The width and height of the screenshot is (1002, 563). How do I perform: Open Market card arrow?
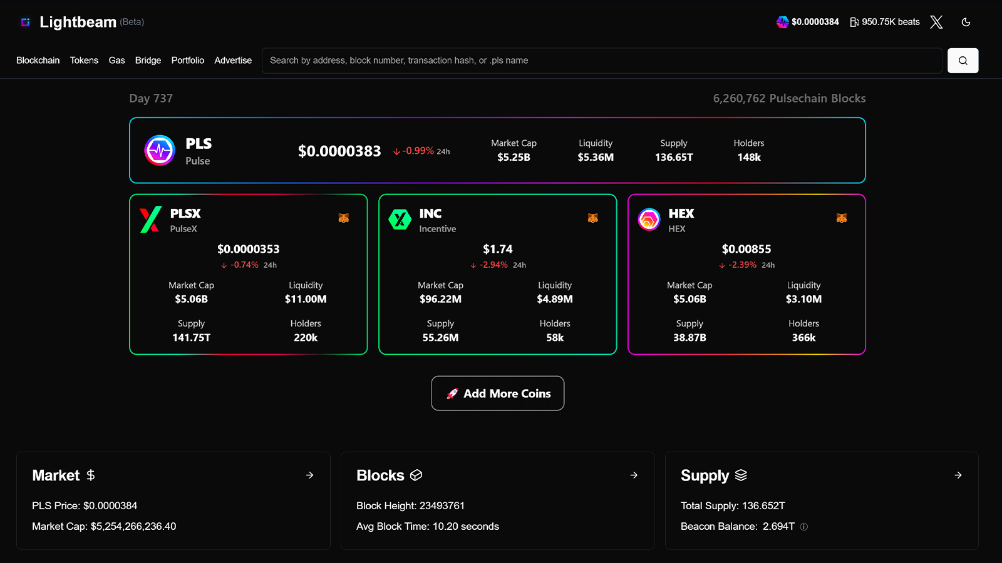point(310,475)
